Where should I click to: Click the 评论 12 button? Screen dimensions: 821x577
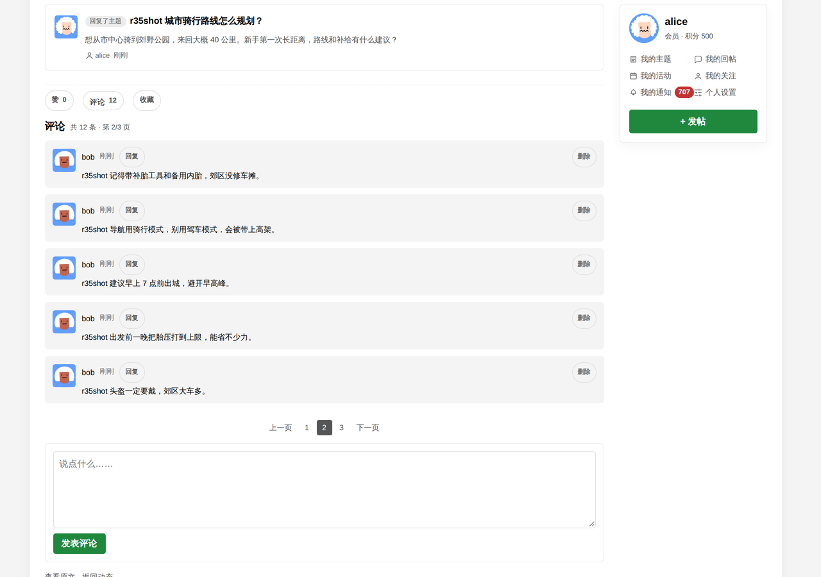(x=103, y=101)
